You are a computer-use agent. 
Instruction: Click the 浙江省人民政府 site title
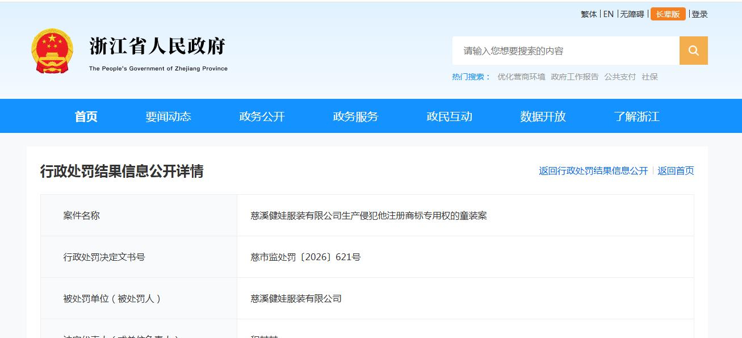[158, 47]
